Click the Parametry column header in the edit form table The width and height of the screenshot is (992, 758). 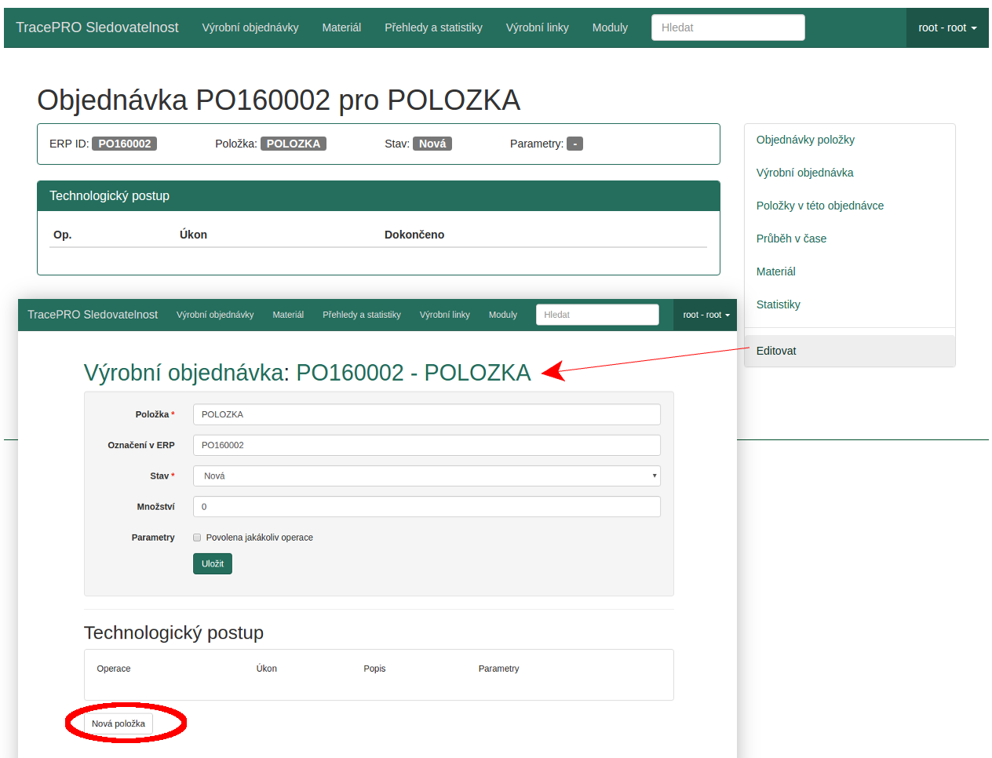click(x=499, y=669)
